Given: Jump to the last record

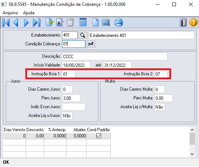Looking at the screenshot, I should [37, 23].
